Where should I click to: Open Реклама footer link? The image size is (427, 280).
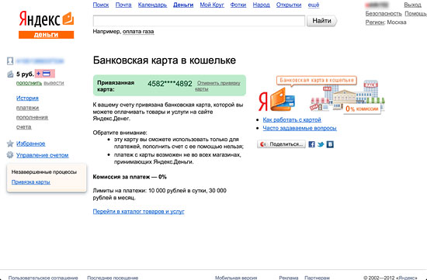[289, 278]
